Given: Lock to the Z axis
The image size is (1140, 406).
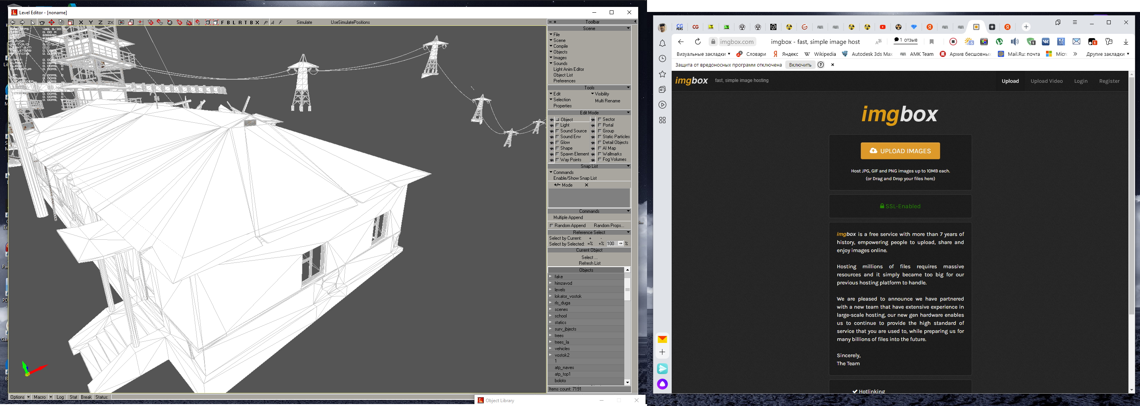Looking at the screenshot, I should pyautogui.click(x=101, y=22).
